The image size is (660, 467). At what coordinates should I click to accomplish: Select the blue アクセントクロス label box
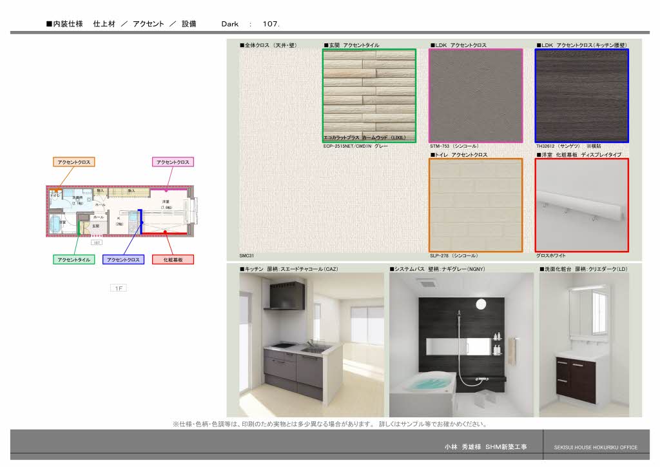tap(123, 259)
